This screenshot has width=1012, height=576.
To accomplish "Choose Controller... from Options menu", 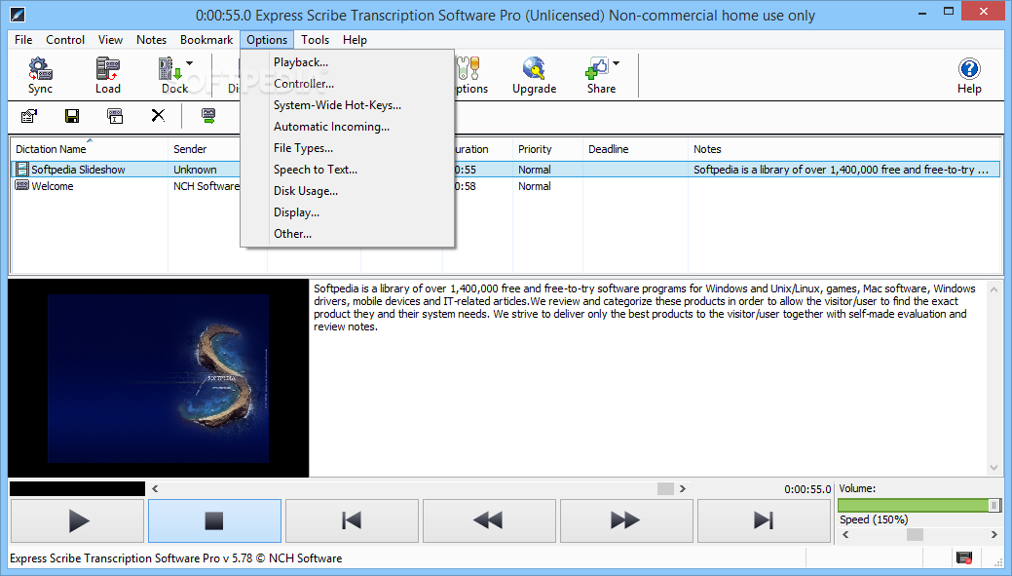I will [x=347, y=84].
